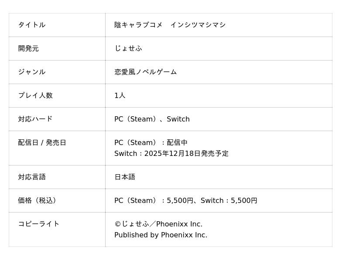Click the 開発元 label cell
Screen dimensions: 349x260
tap(28, 48)
